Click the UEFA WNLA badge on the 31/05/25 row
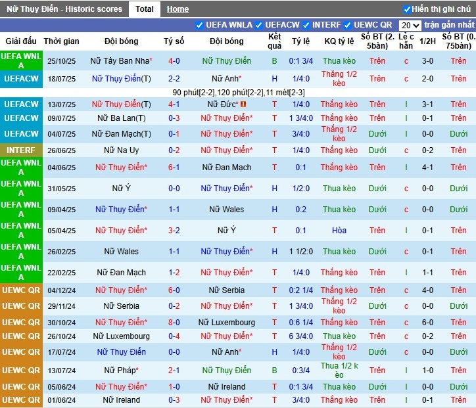Screen dimensions: 476x408 [21, 189]
